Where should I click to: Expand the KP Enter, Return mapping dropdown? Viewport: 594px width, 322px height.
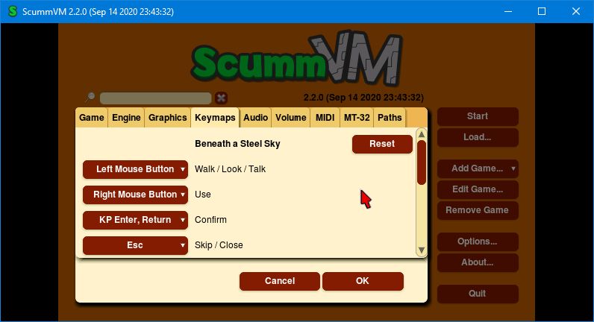tap(135, 220)
